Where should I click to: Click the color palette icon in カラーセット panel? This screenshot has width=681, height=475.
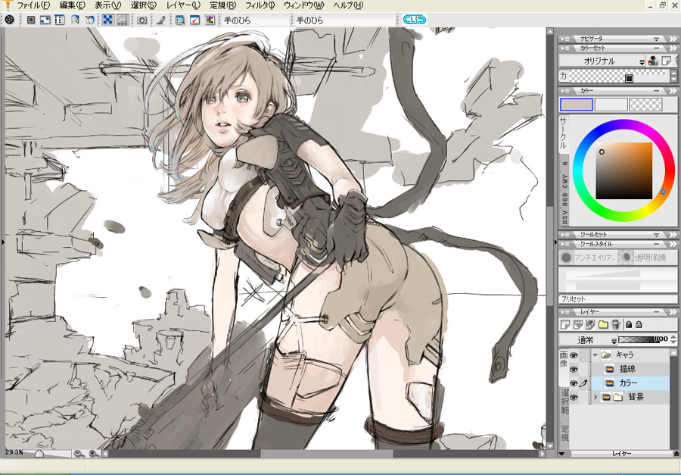point(653,61)
